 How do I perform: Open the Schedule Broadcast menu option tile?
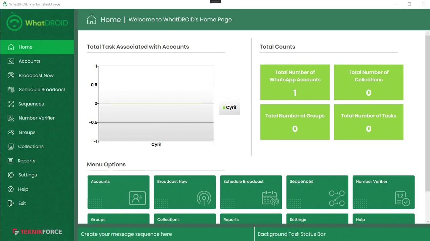pyautogui.click(x=251, y=192)
